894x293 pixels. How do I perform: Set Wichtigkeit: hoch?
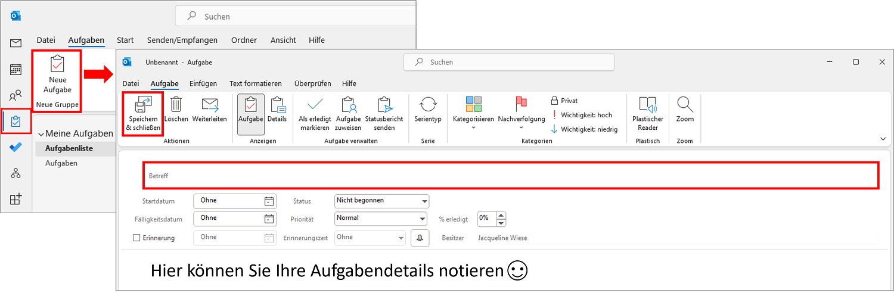click(581, 115)
